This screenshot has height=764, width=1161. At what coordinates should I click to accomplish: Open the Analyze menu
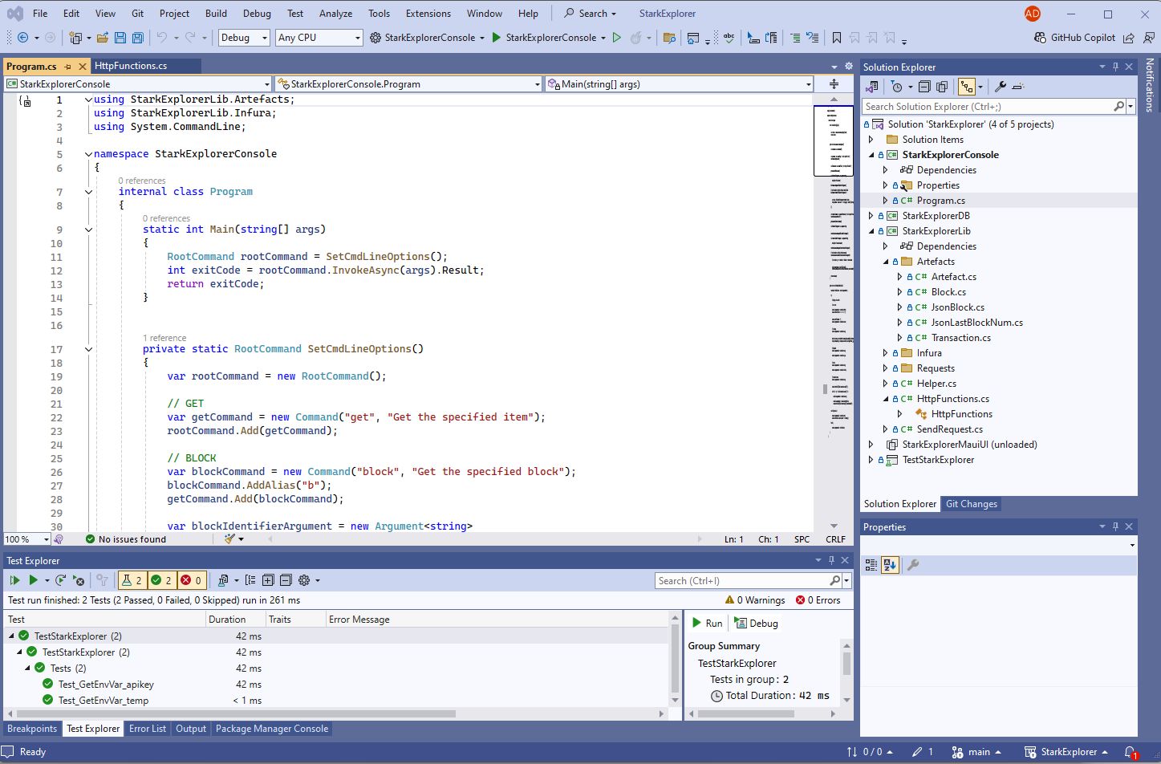335,14
